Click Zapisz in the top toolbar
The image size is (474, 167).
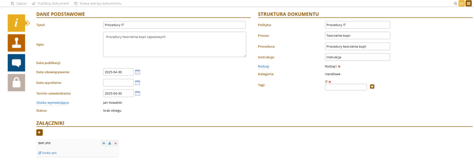pos(19,4)
